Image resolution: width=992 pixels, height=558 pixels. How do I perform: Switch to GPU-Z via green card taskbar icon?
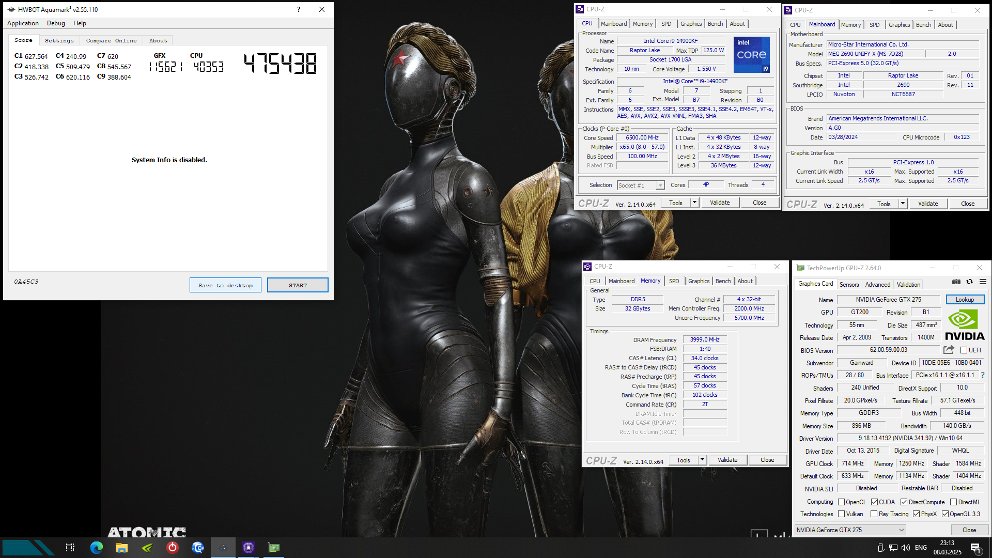click(x=274, y=548)
